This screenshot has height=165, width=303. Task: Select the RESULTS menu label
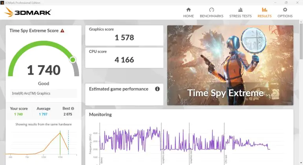click(x=265, y=16)
